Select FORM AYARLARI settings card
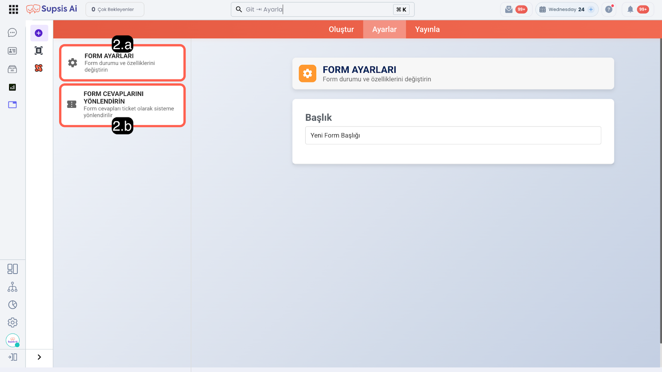 122,63
